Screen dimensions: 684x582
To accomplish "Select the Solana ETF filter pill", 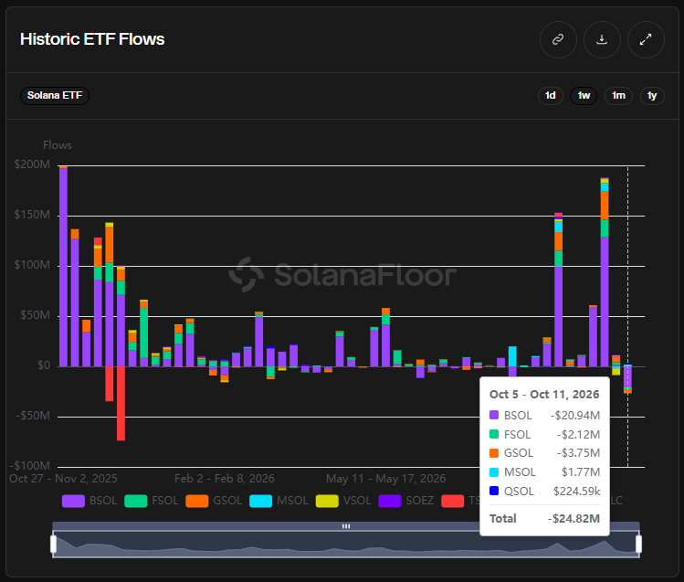I will click(55, 96).
